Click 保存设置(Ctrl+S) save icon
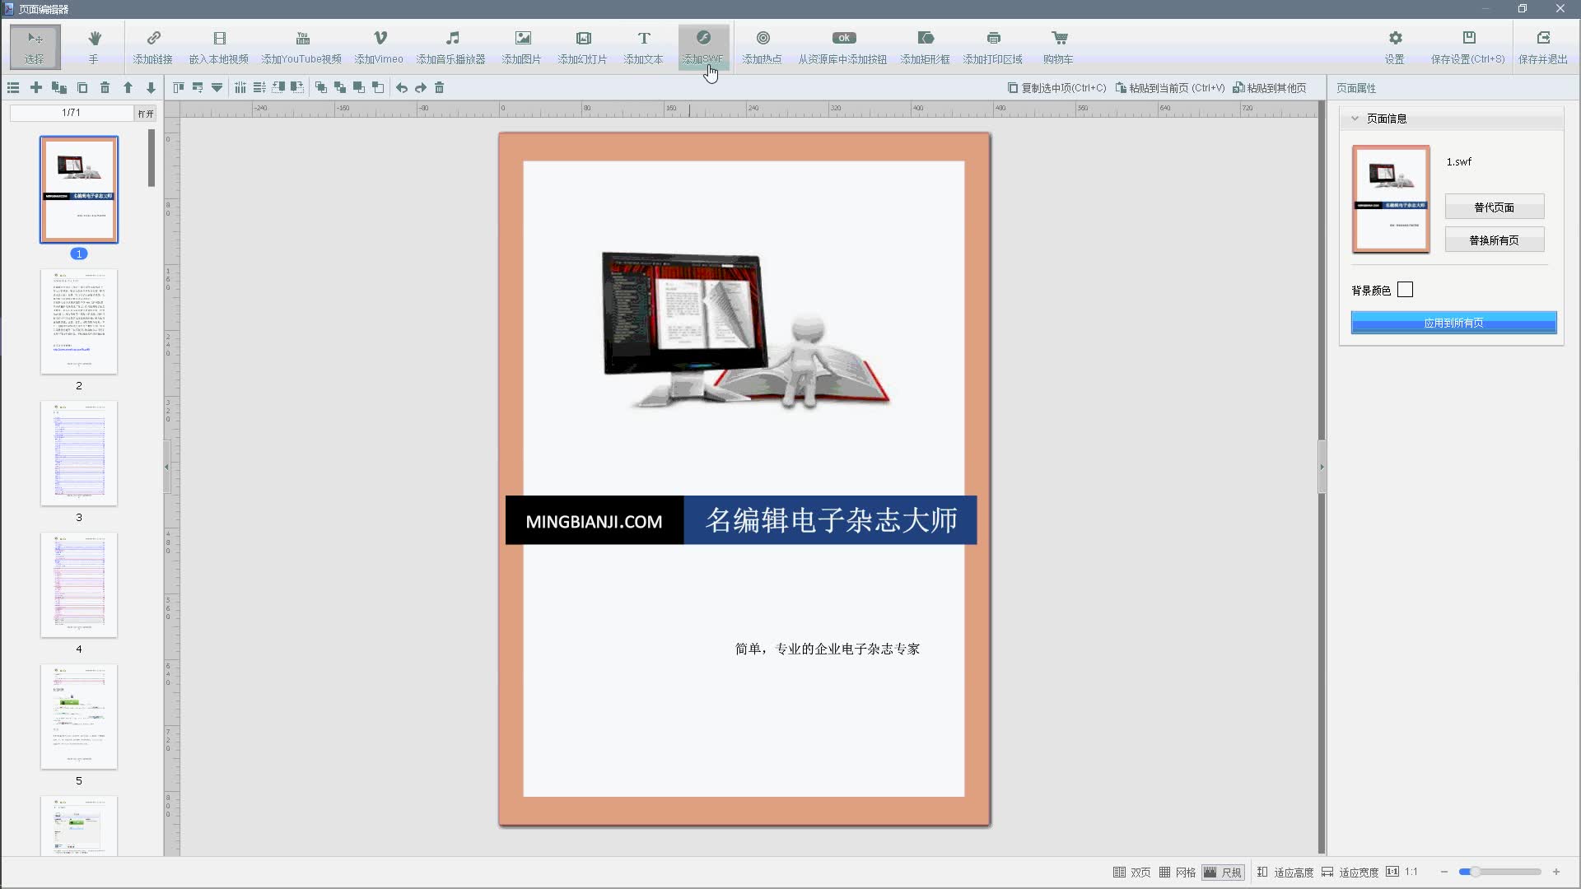Viewport: 1581px width, 889px height. coord(1468,47)
